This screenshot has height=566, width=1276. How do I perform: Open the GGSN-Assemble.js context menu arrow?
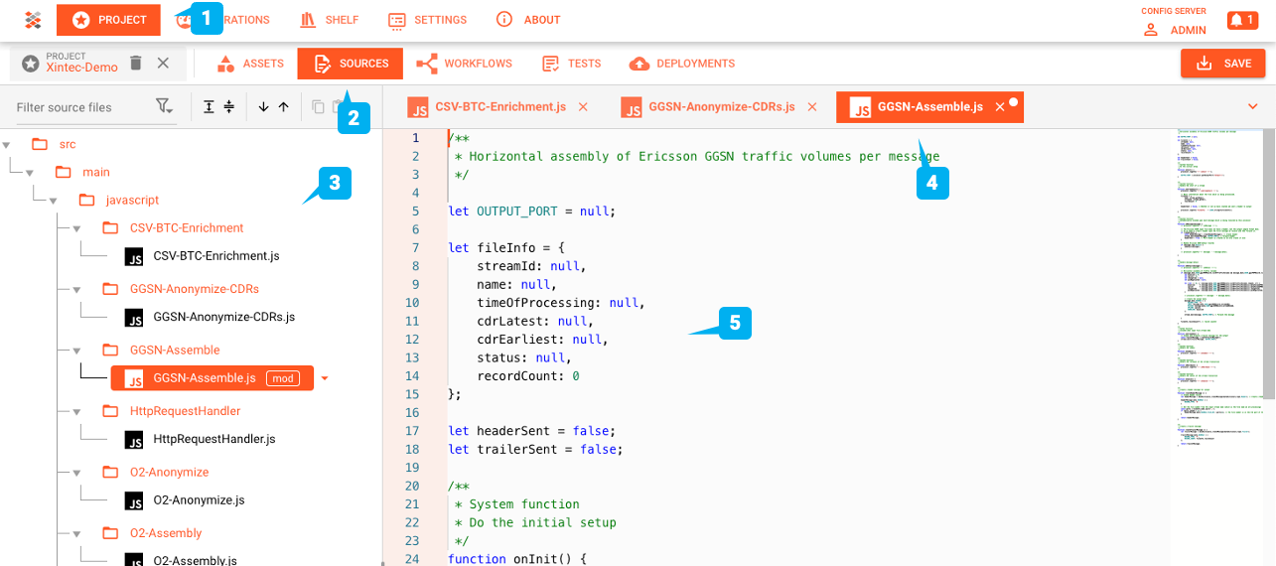coord(325,378)
